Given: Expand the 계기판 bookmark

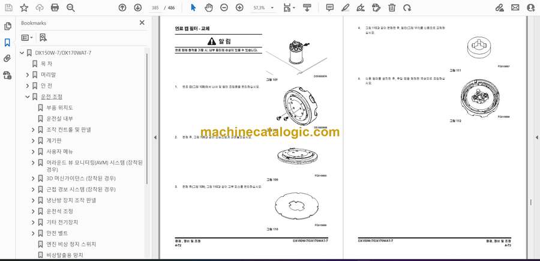Looking at the screenshot, I should (33, 141).
